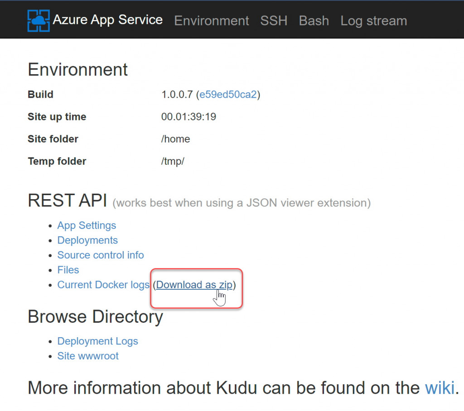Open the Log stream menu item

(x=373, y=21)
